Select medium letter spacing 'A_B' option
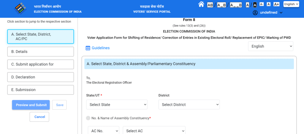304x134 pixels. click(221, 5)
